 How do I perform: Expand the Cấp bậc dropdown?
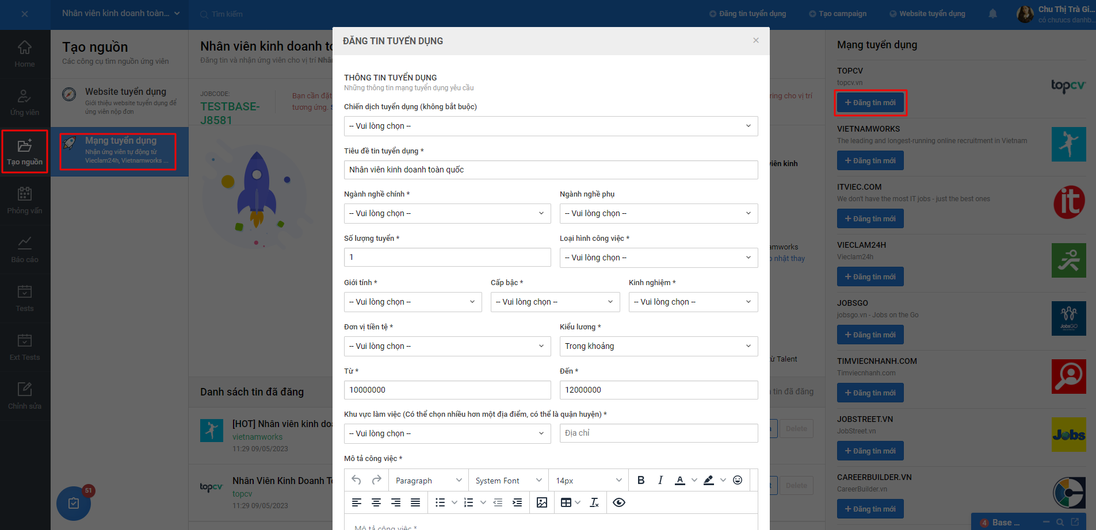click(x=555, y=302)
